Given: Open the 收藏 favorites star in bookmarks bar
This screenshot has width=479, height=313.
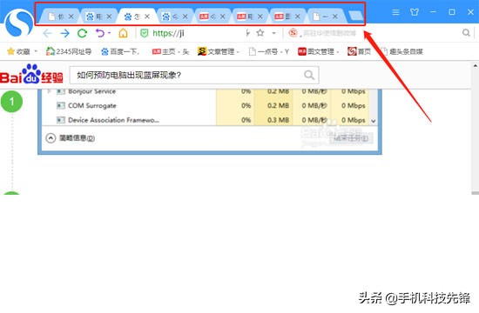Looking at the screenshot, I should tap(18, 51).
